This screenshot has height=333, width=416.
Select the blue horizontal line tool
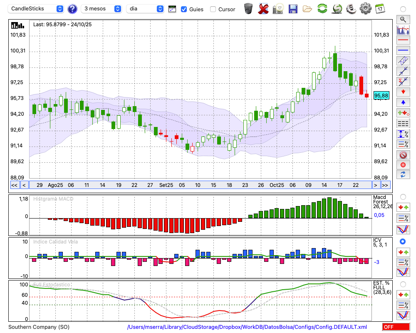click(403, 50)
